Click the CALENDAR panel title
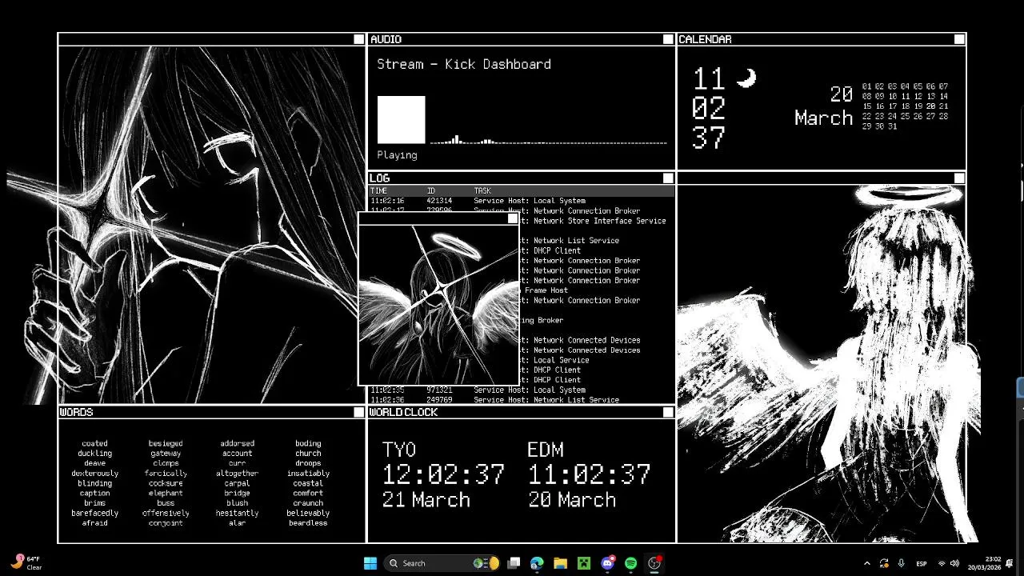This screenshot has height=576, width=1024. (705, 39)
